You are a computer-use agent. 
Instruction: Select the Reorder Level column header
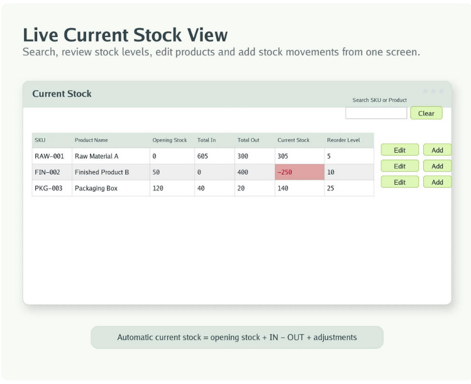click(x=349, y=140)
